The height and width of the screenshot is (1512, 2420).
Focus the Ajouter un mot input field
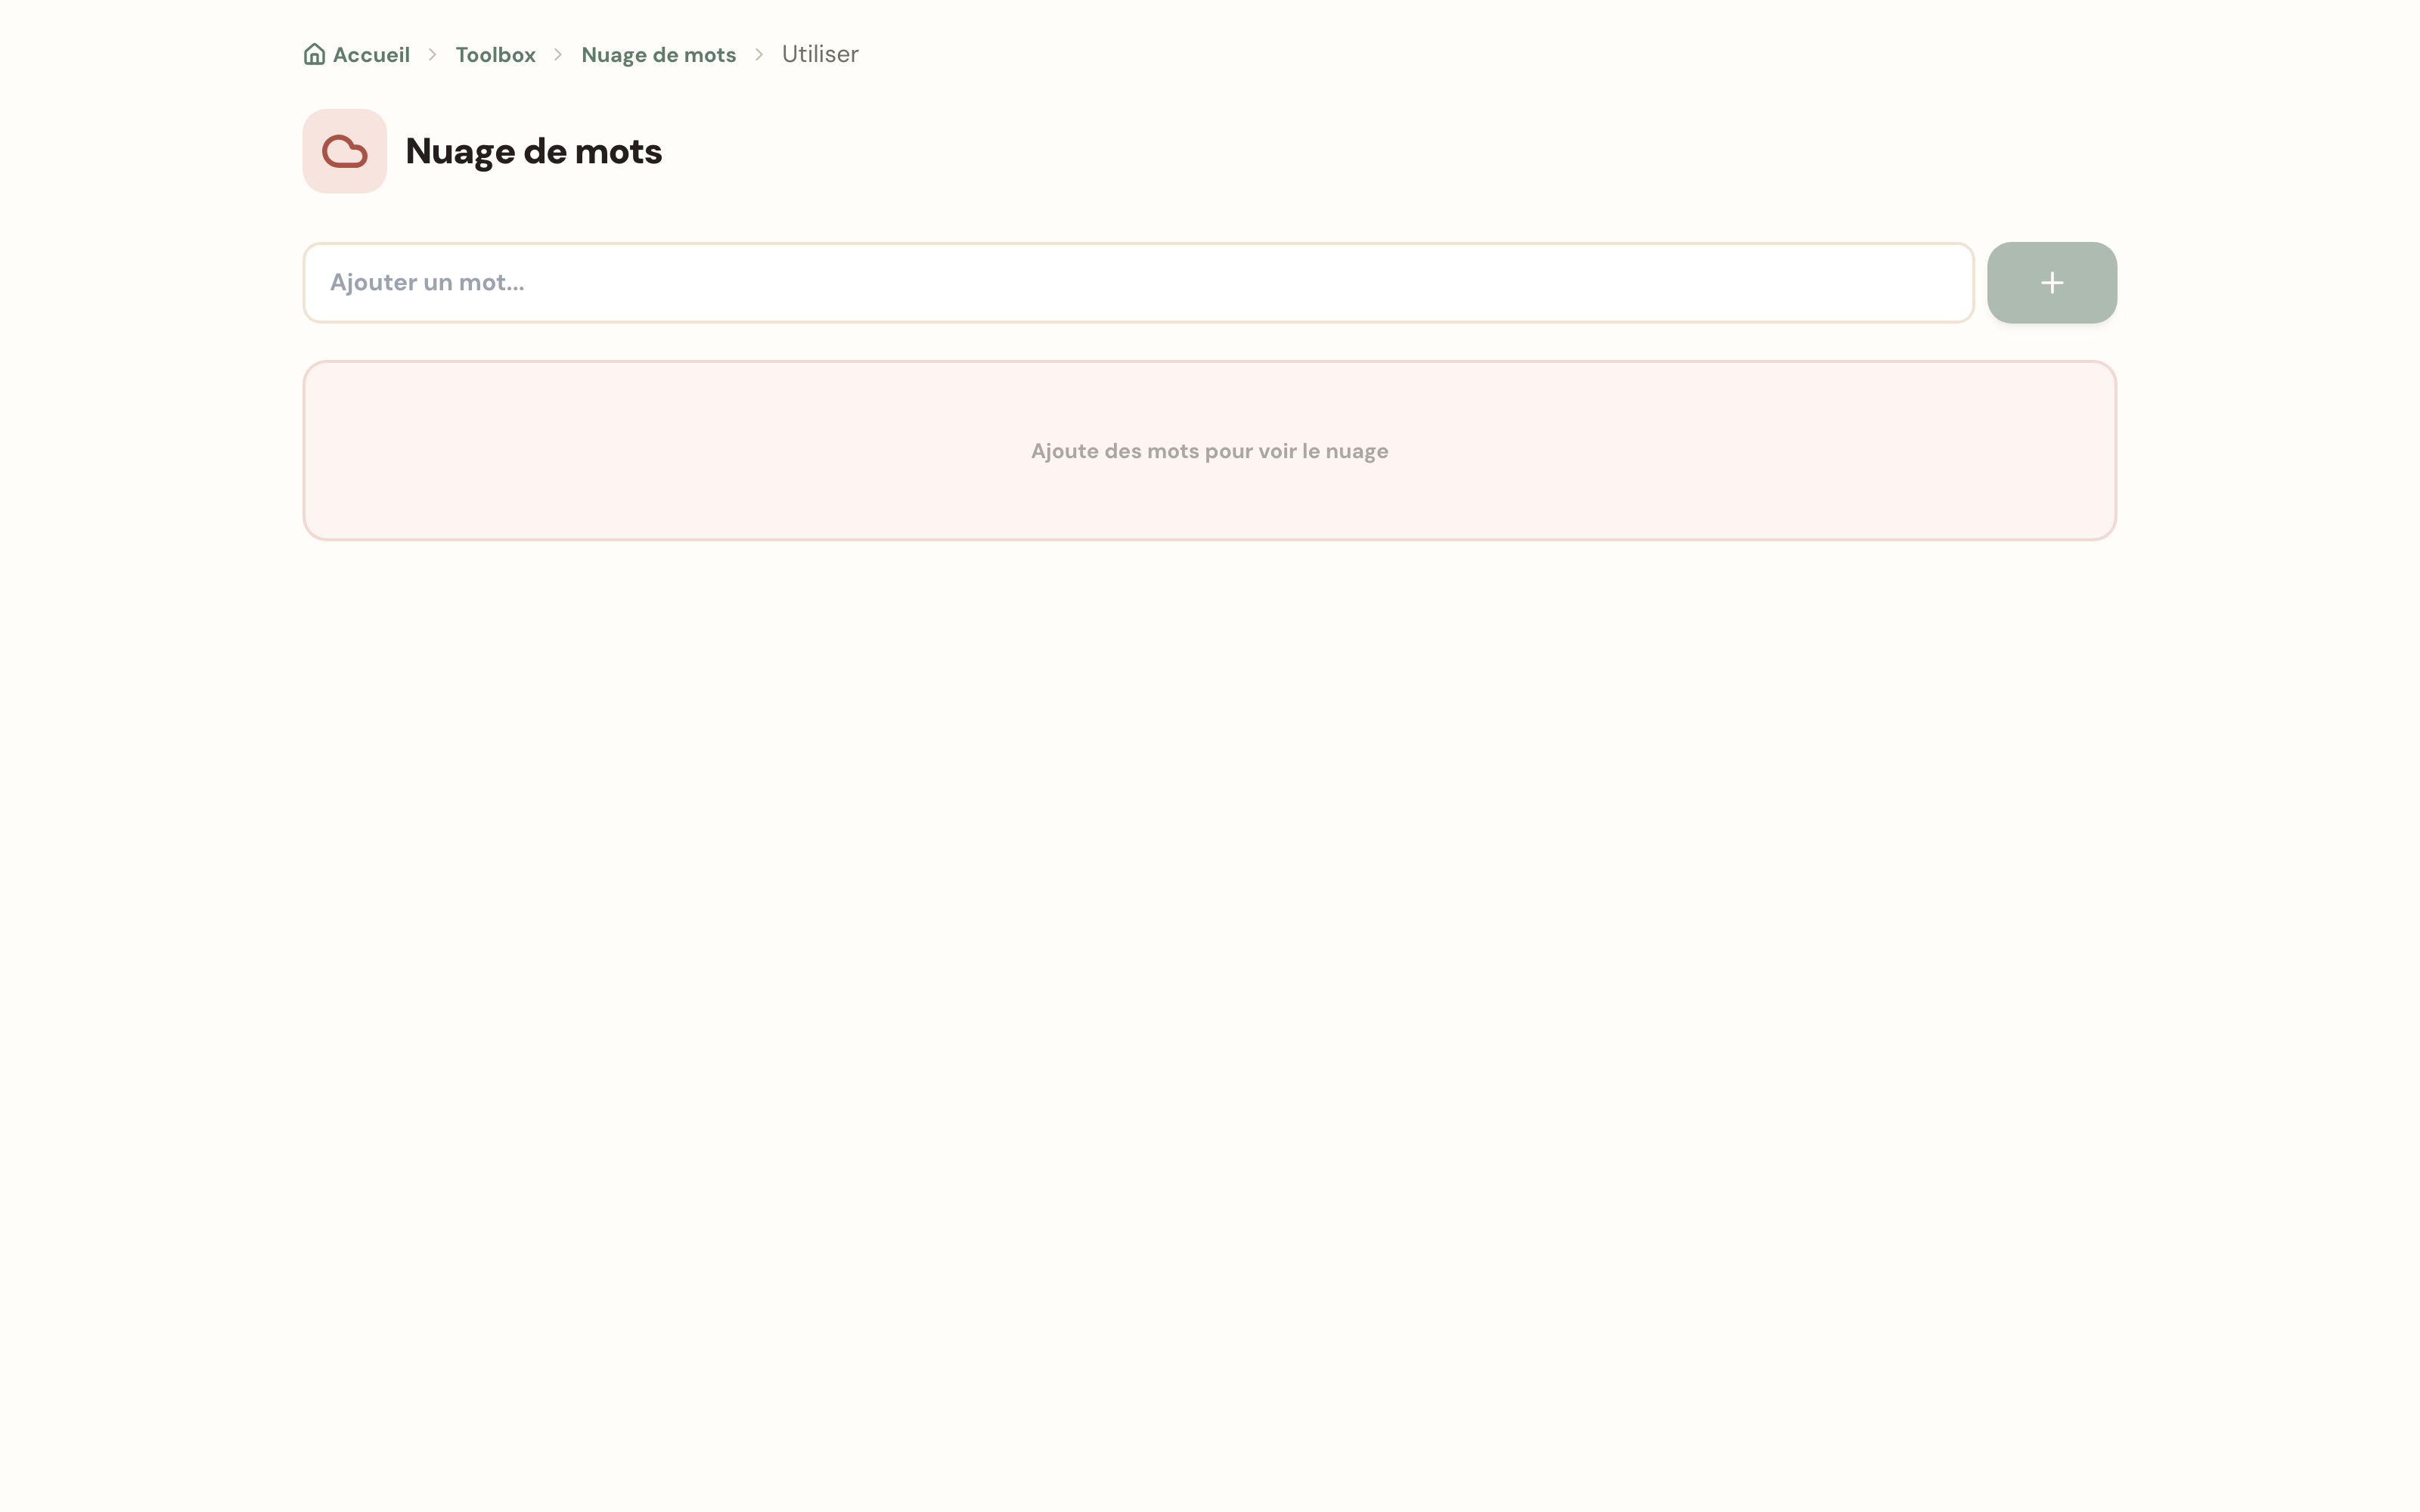(1139, 283)
